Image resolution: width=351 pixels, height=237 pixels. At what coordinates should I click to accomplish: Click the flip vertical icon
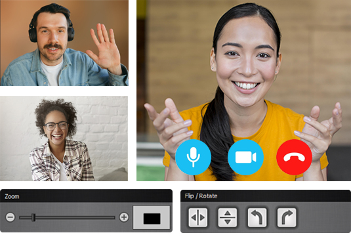[228, 217]
